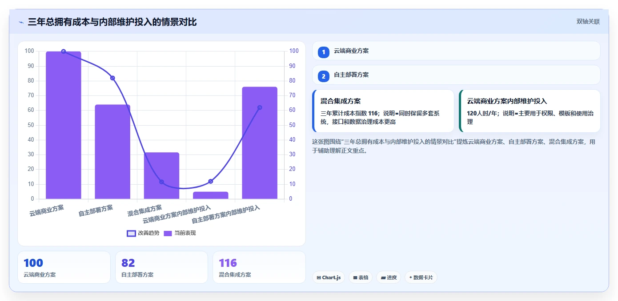Click the number 1 badge for 云端商业方案
The height and width of the screenshot is (301, 618).
click(324, 52)
